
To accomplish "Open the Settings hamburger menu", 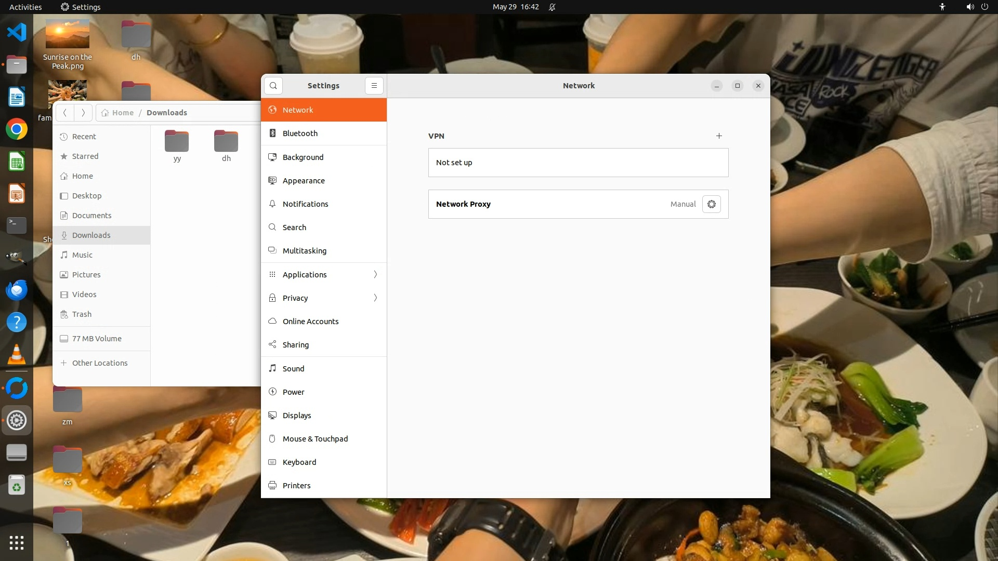I will pyautogui.click(x=374, y=86).
